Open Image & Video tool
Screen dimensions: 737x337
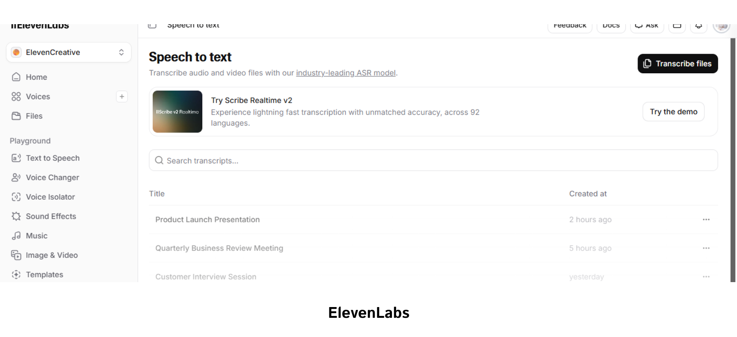click(51, 255)
